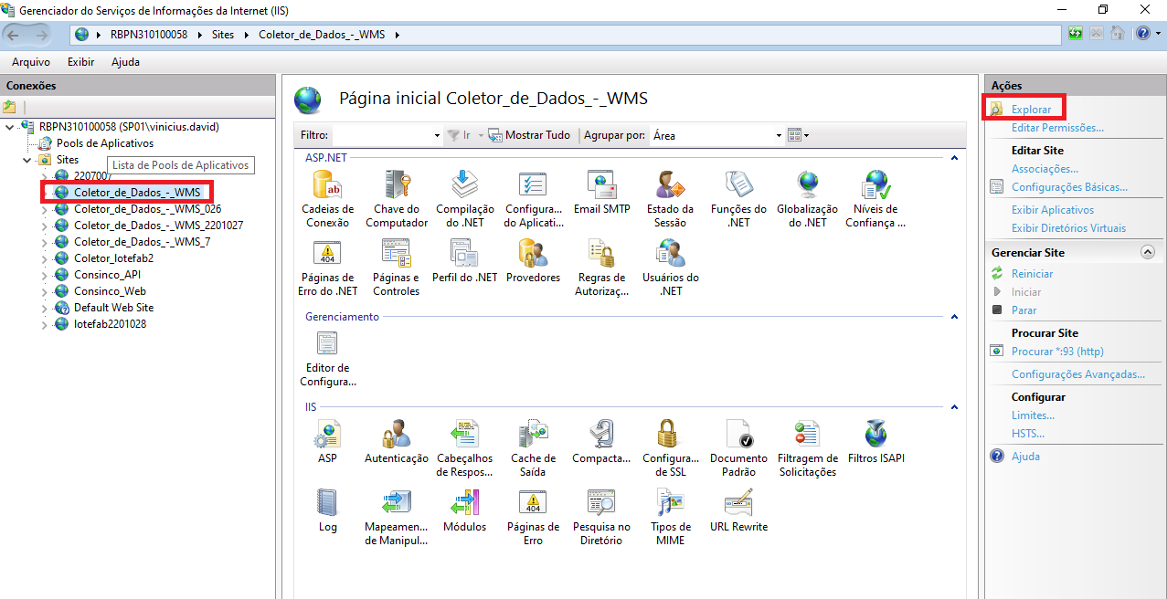Viewport: 1167px width, 599px height.
Task: Open Configurações Avançadas link
Action: pos(1078,374)
